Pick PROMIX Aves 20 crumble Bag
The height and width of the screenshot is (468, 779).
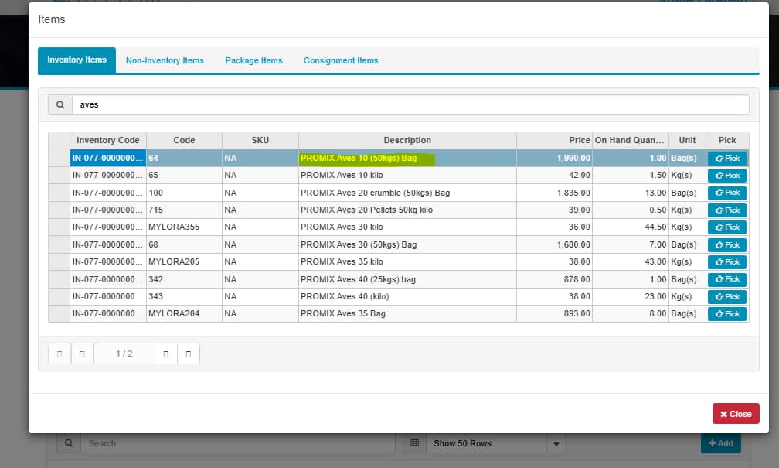(x=726, y=193)
